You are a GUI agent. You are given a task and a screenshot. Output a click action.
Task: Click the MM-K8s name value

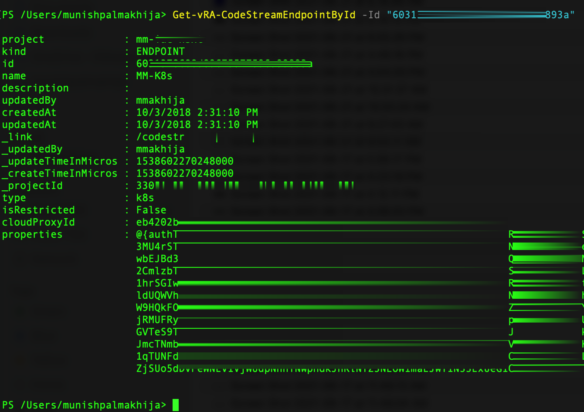coord(154,76)
